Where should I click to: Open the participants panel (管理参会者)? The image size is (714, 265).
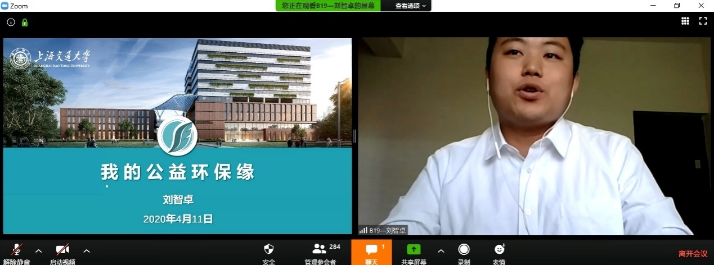(320, 252)
